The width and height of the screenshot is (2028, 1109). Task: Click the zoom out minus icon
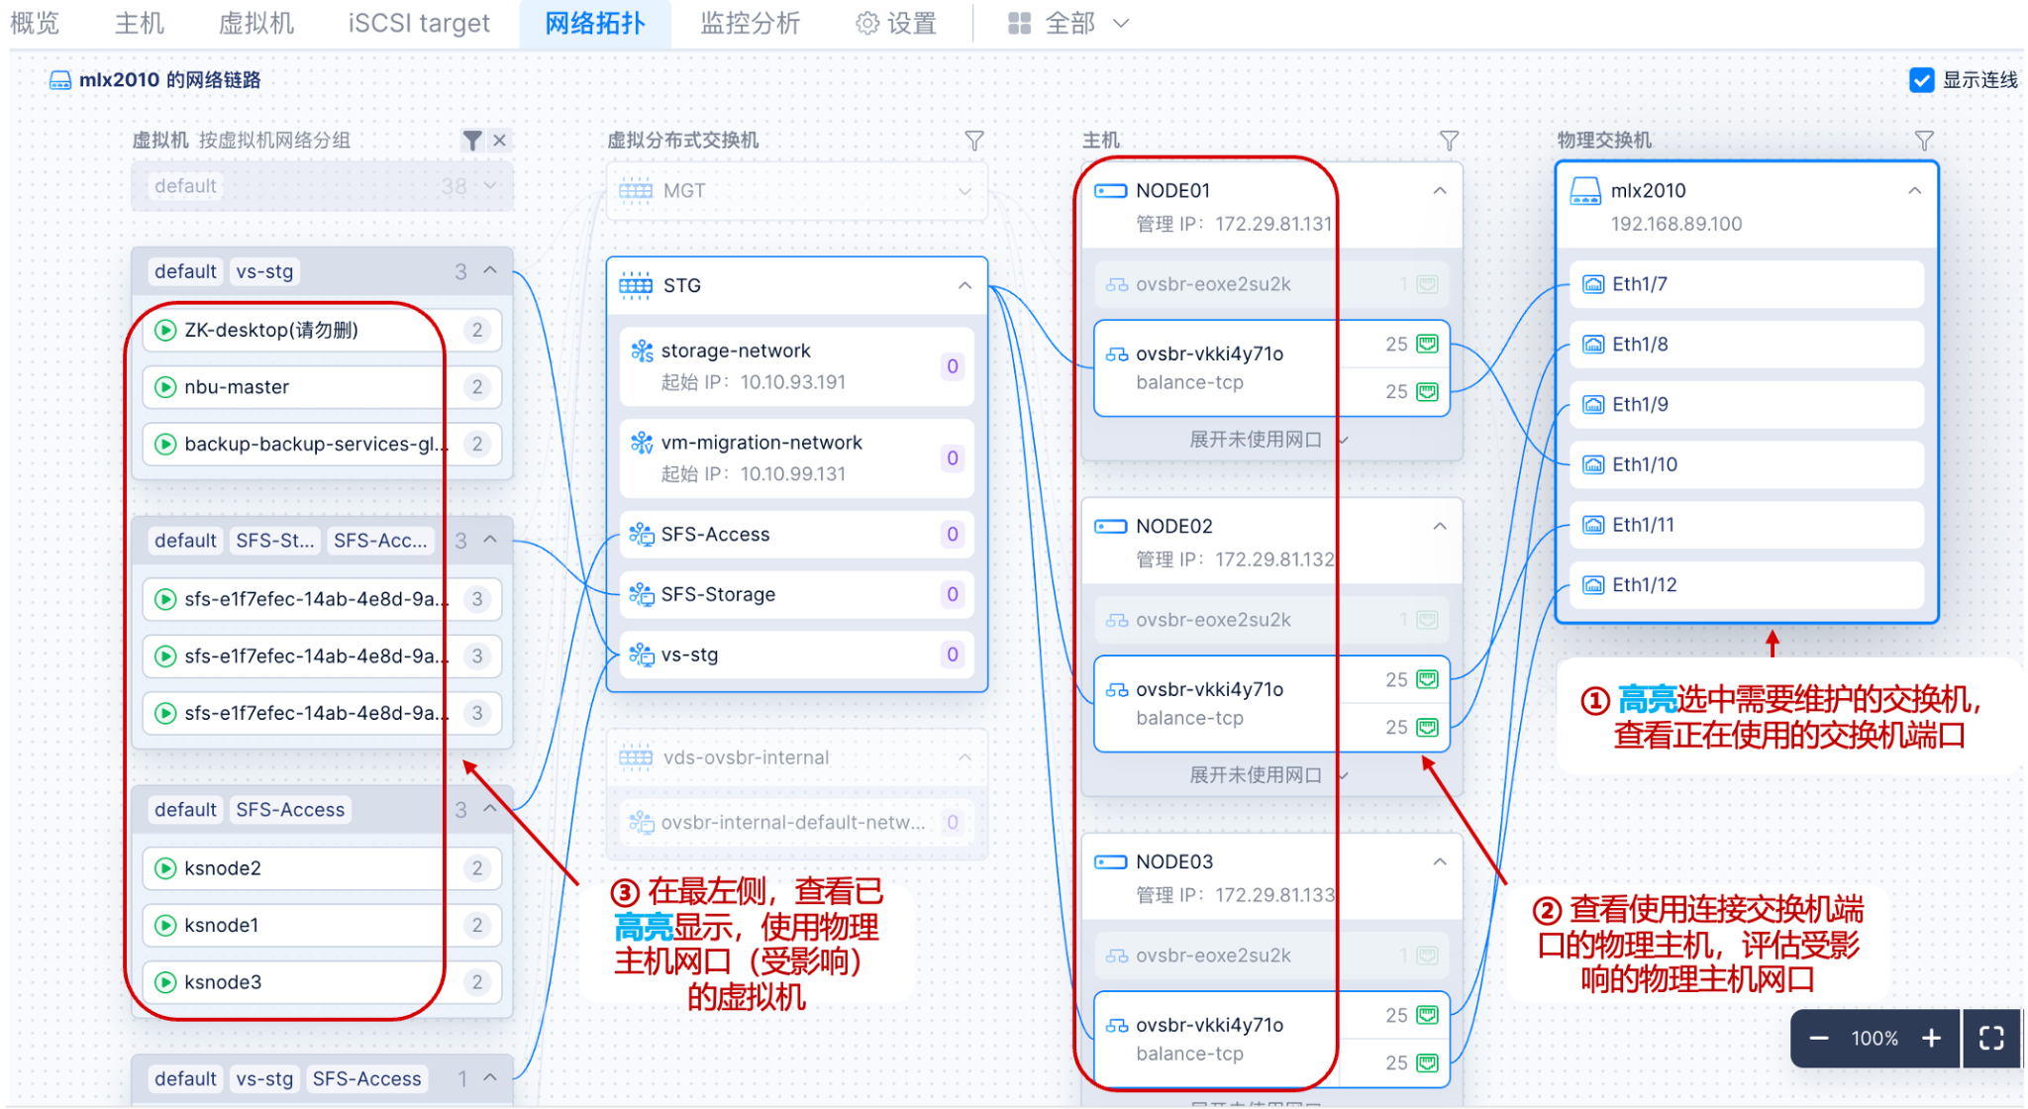coord(1819,1038)
